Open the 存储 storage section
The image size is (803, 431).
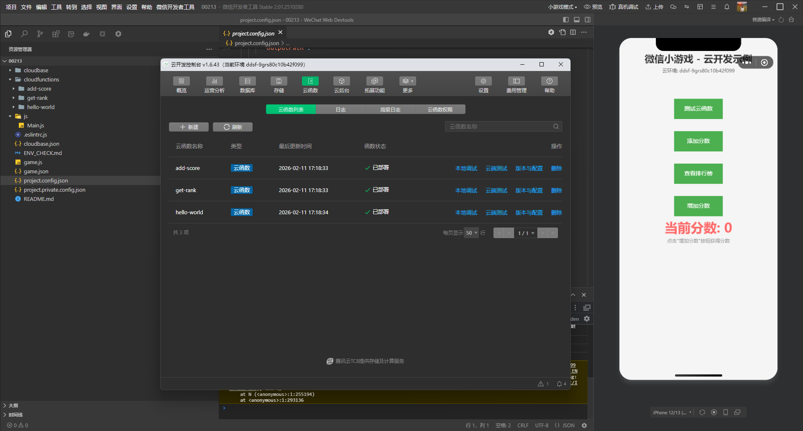(279, 85)
